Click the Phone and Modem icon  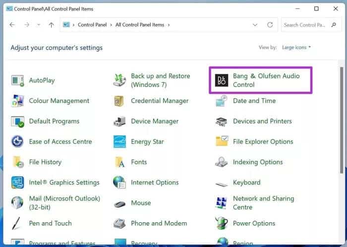[119, 223]
